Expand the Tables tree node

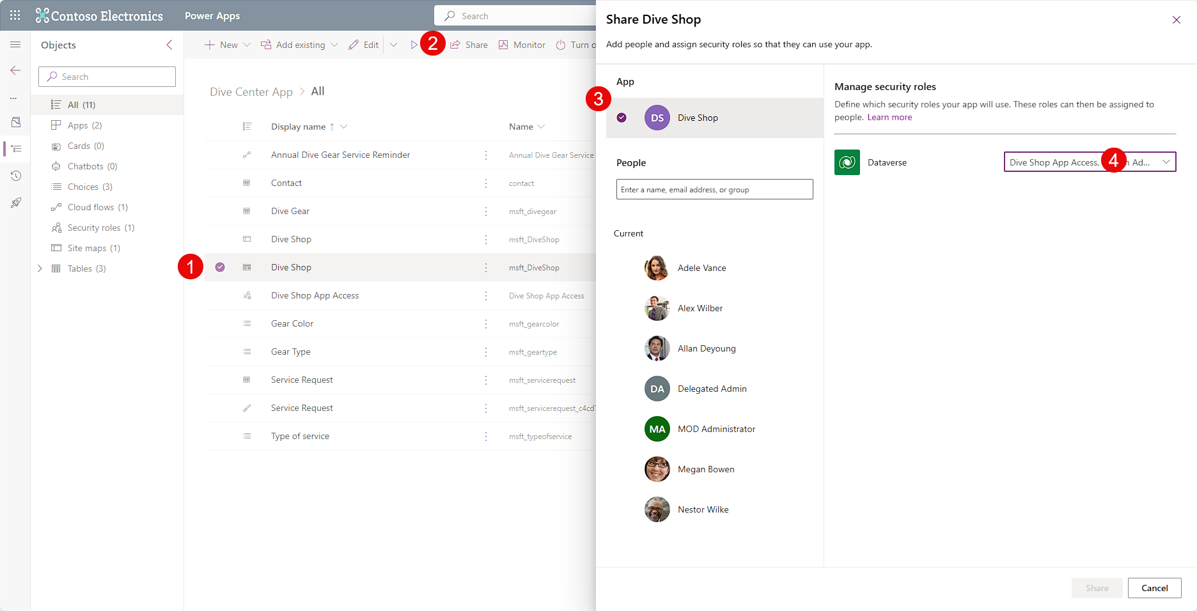[40, 268]
